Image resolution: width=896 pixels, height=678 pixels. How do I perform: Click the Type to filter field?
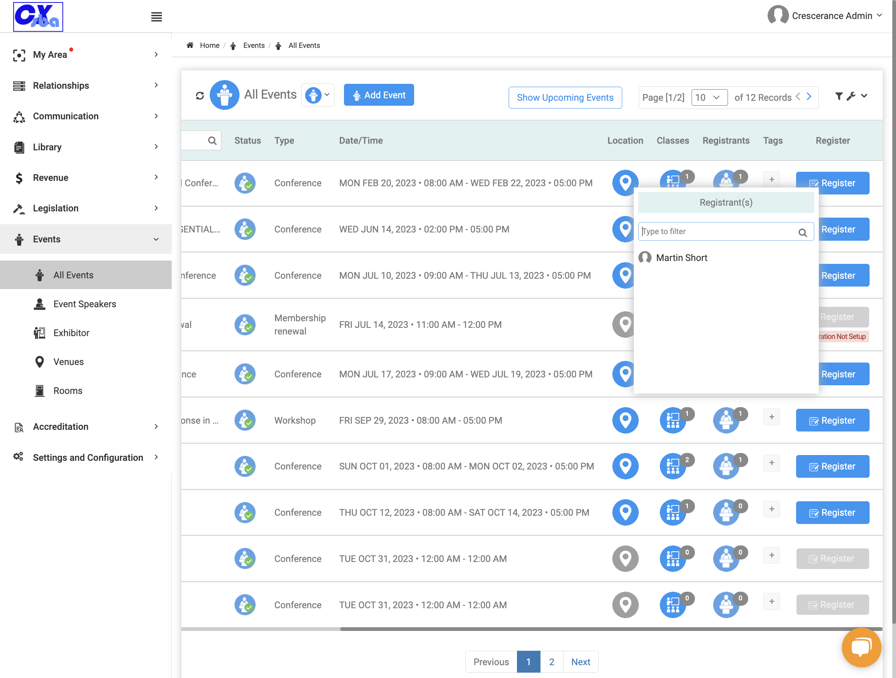pyautogui.click(x=726, y=232)
